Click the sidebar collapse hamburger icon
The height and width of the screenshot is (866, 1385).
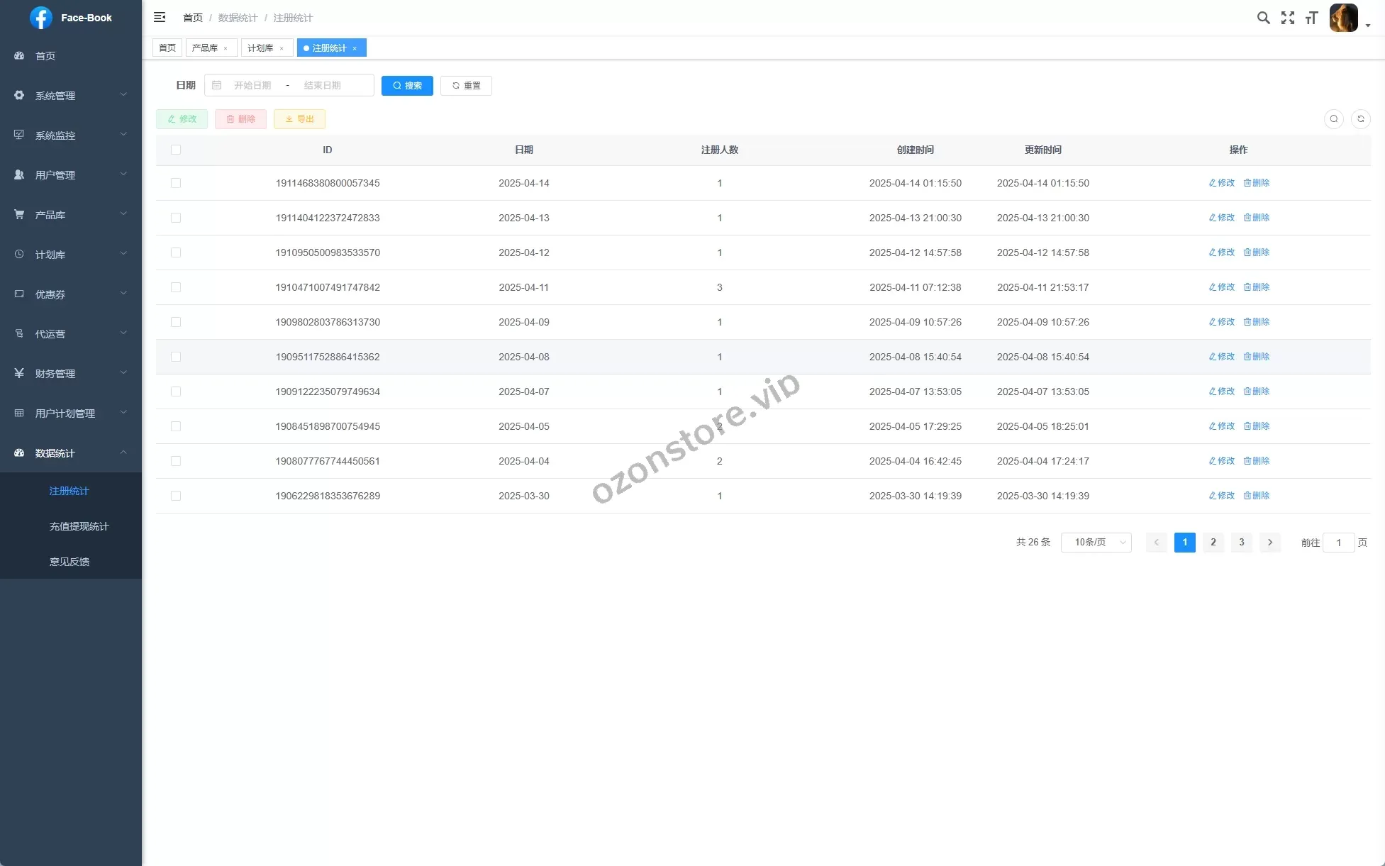click(160, 17)
